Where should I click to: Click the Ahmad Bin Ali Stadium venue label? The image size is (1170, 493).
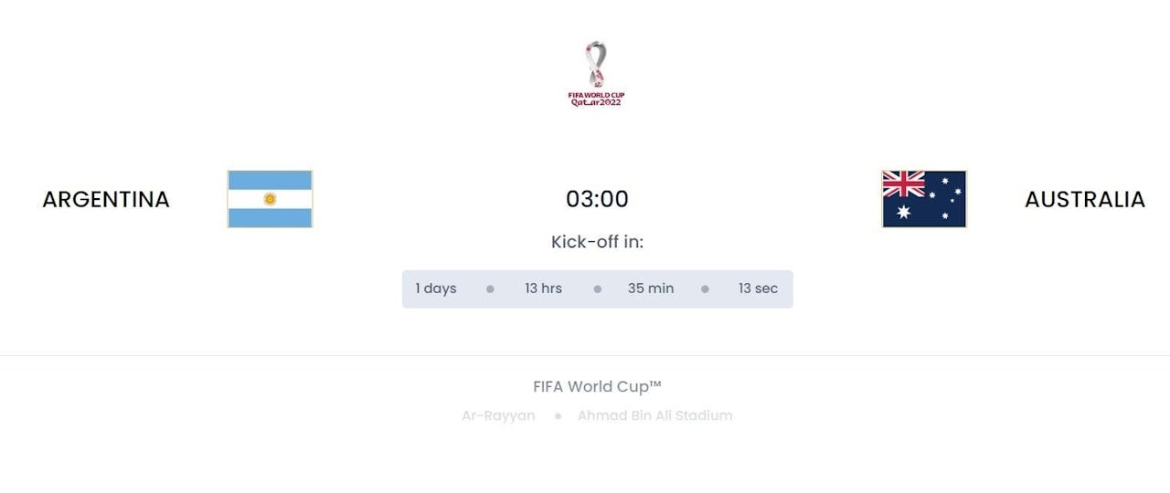(x=654, y=415)
